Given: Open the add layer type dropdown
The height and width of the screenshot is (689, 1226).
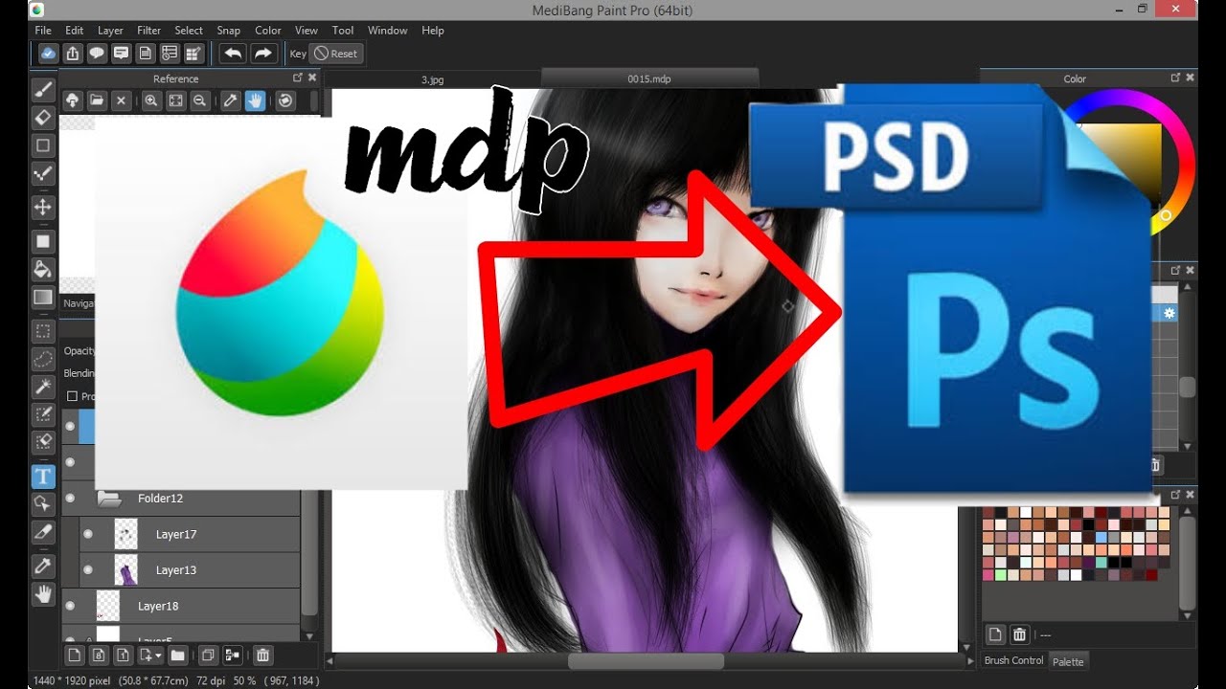Looking at the screenshot, I should (x=150, y=656).
